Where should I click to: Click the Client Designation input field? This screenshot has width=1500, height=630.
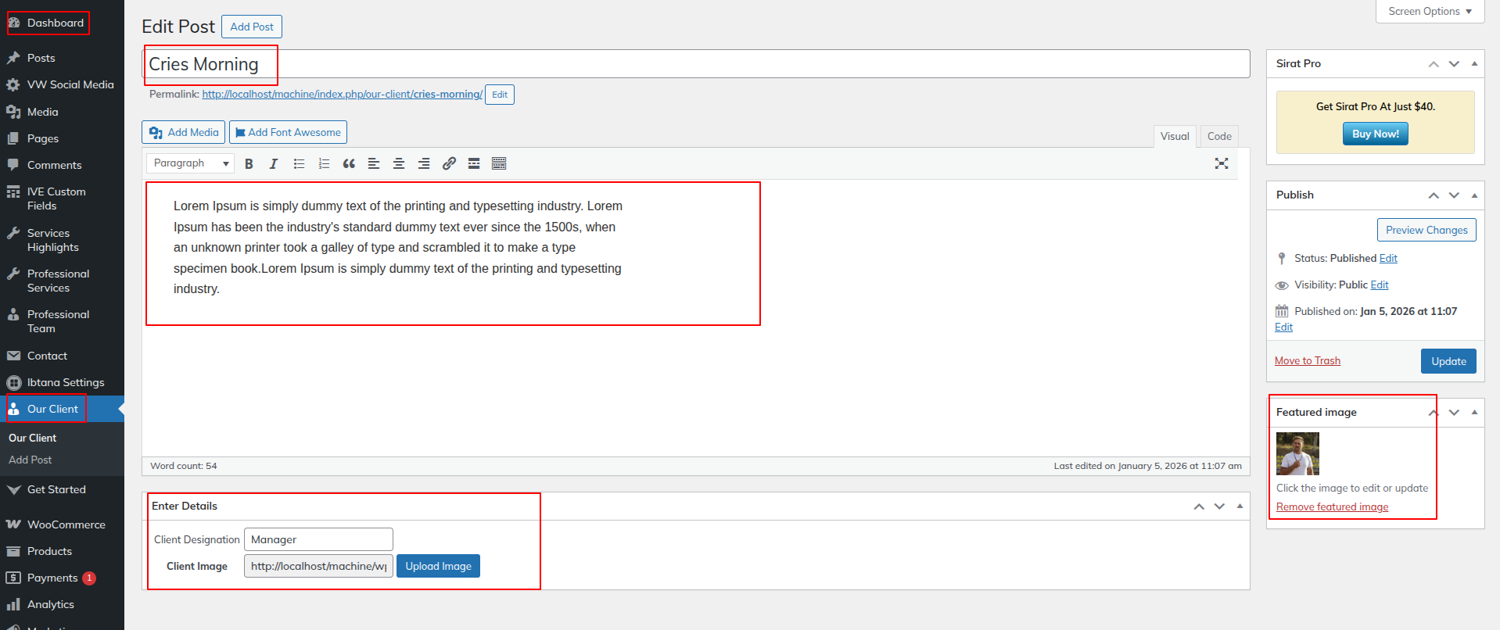pos(318,539)
